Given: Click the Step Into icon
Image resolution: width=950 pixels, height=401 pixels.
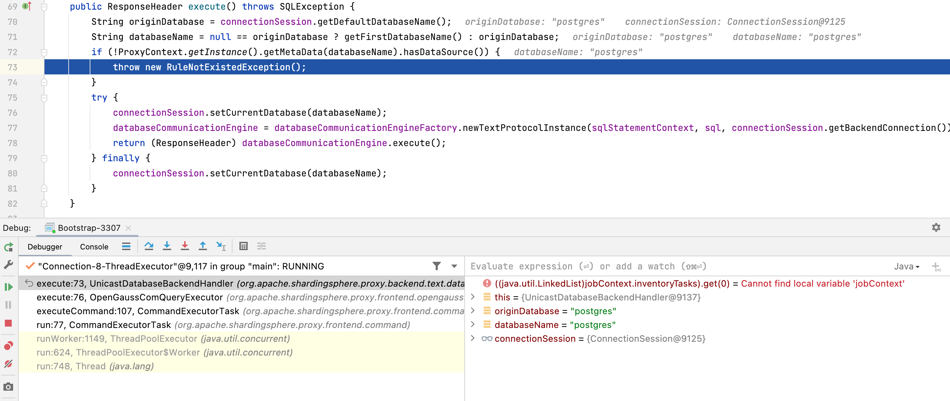Looking at the screenshot, I should [x=167, y=246].
